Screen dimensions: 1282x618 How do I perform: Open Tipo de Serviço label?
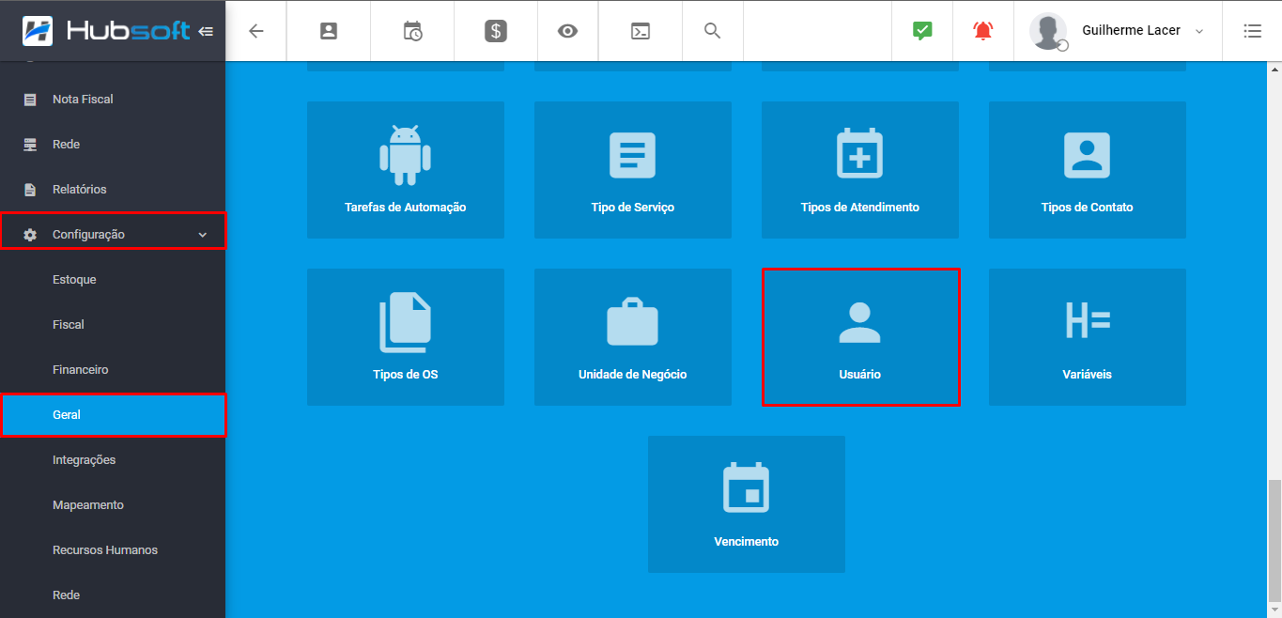click(x=633, y=208)
